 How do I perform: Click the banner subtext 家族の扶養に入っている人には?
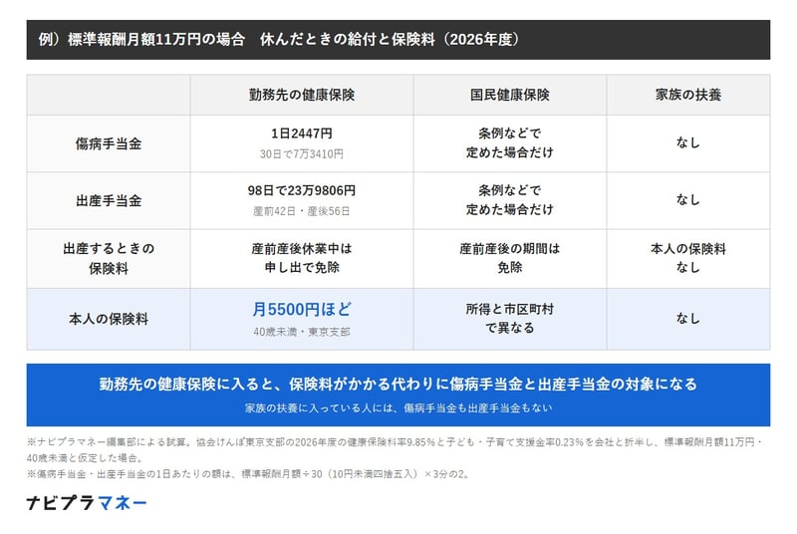[398, 408]
